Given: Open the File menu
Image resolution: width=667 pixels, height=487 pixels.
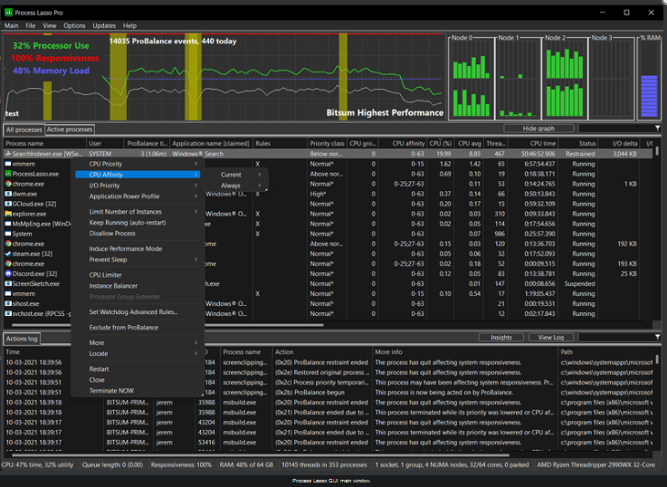Looking at the screenshot, I should coord(31,25).
